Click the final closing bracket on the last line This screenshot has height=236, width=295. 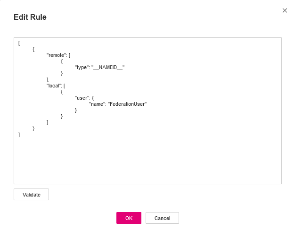[19, 134]
